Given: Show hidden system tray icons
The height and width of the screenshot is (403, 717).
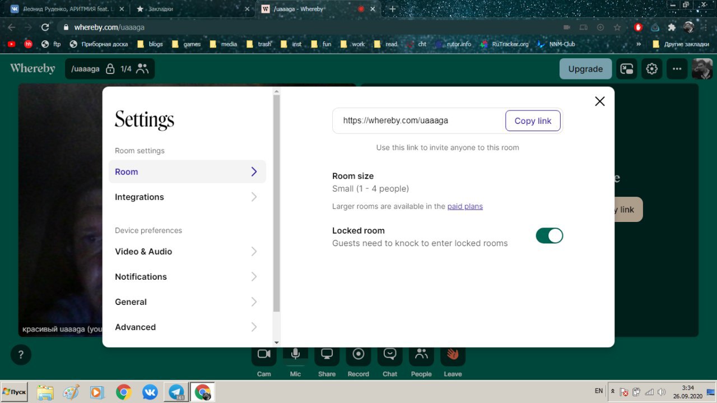Looking at the screenshot, I should pyautogui.click(x=613, y=392).
